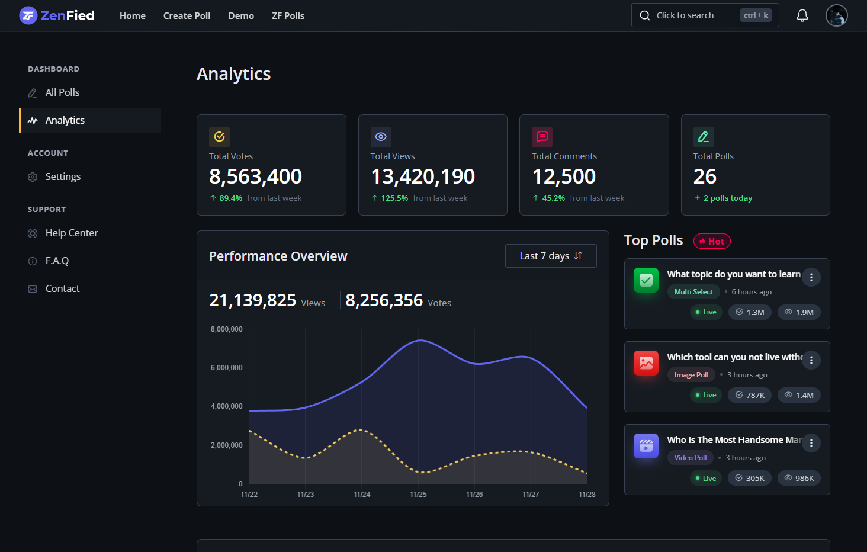Open options menu for the learn topic poll
The height and width of the screenshot is (552, 867).
(811, 277)
